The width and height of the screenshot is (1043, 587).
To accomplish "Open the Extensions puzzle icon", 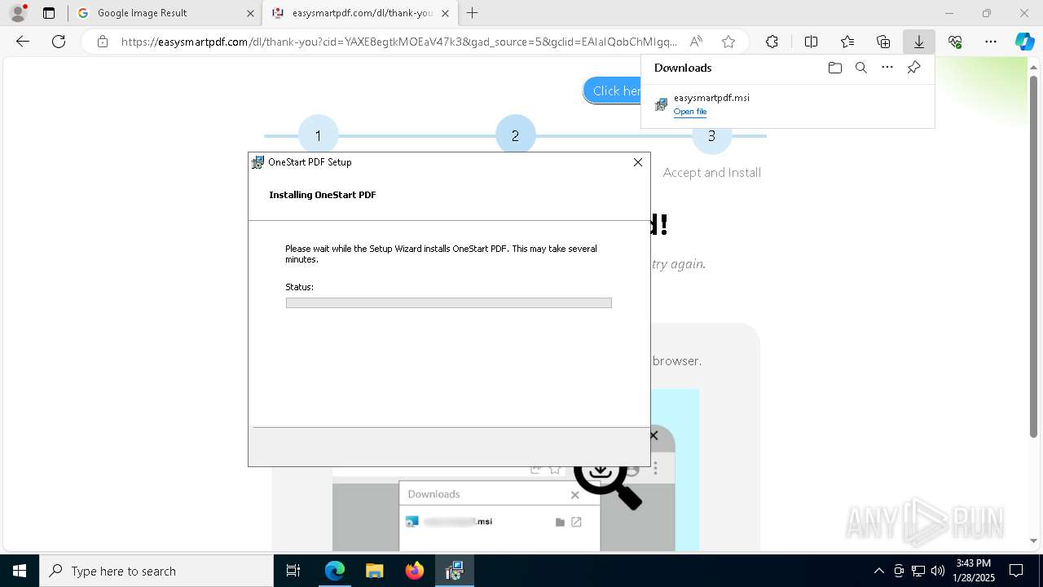I will point(772,42).
